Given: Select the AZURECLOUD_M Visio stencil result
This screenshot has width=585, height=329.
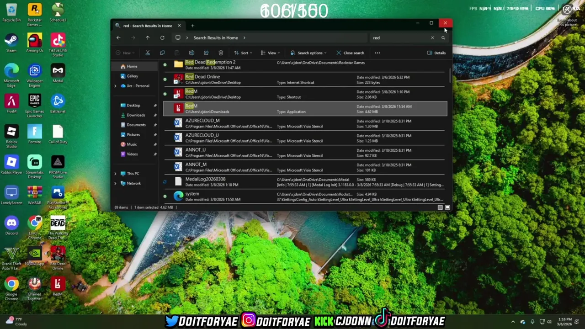Looking at the screenshot, I should [305, 123].
